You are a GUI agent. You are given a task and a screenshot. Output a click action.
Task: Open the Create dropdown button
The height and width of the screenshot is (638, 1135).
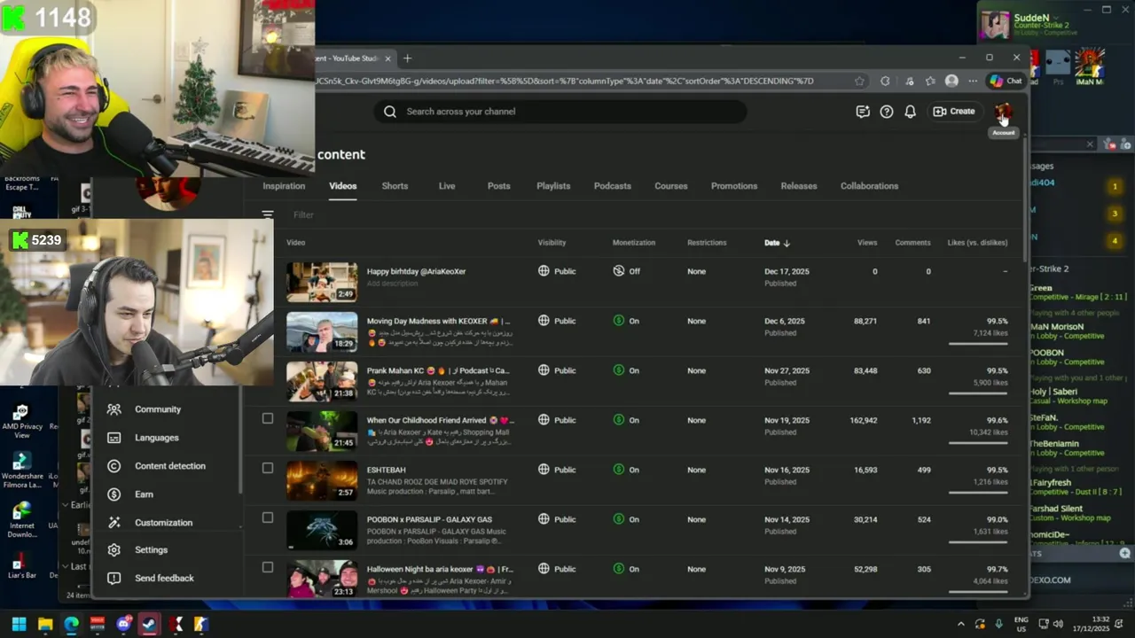(954, 112)
